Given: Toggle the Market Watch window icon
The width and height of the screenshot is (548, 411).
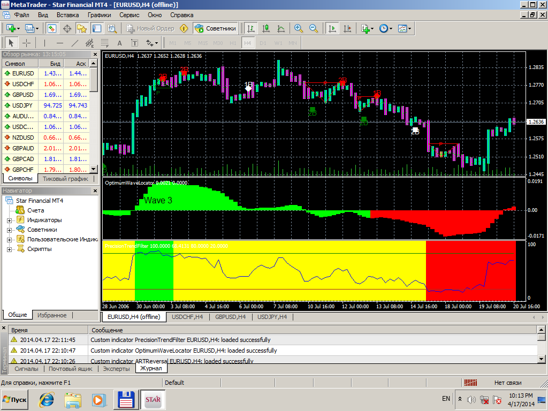Looking at the screenshot, I should coord(52,28).
